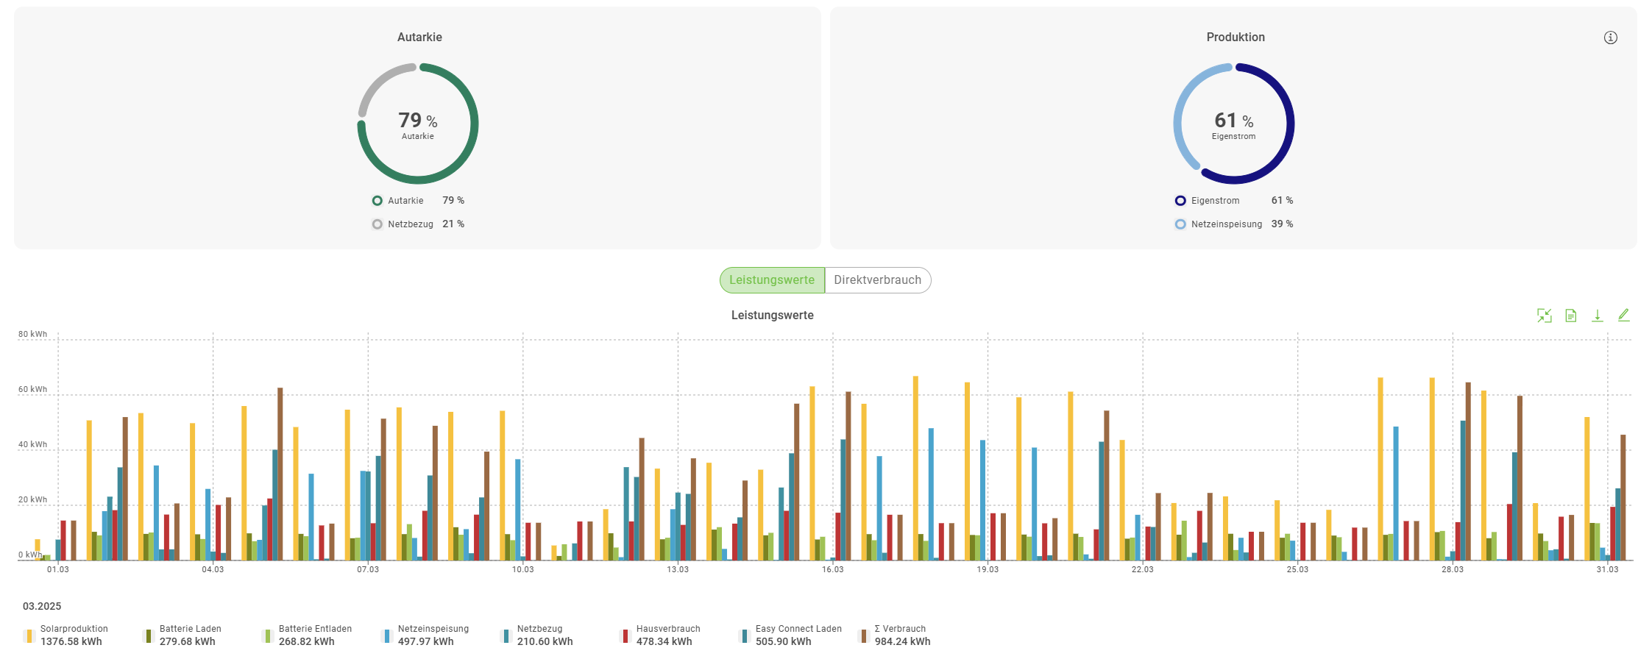Click the info icon in Produktion panel
The width and height of the screenshot is (1652, 659).
[1610, 38]
